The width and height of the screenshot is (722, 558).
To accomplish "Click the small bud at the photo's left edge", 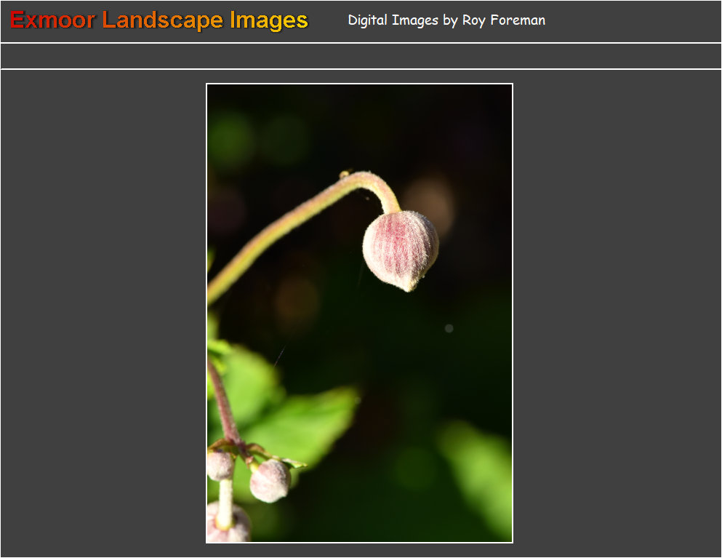I will click(x=219, y=464).
